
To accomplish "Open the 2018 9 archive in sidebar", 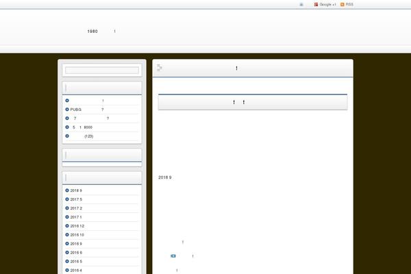I will click(76, 190).
